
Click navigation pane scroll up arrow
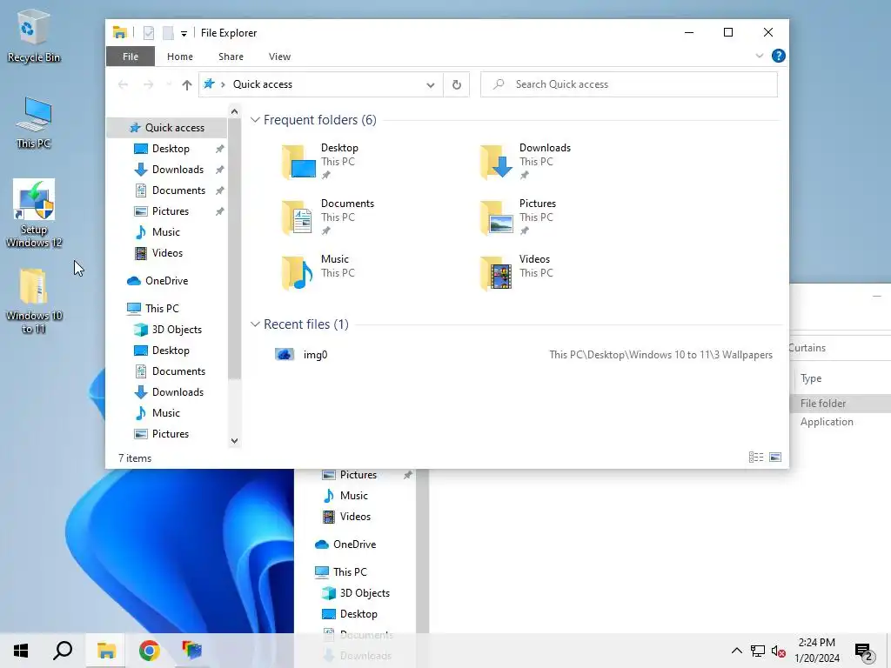(234, 111)
